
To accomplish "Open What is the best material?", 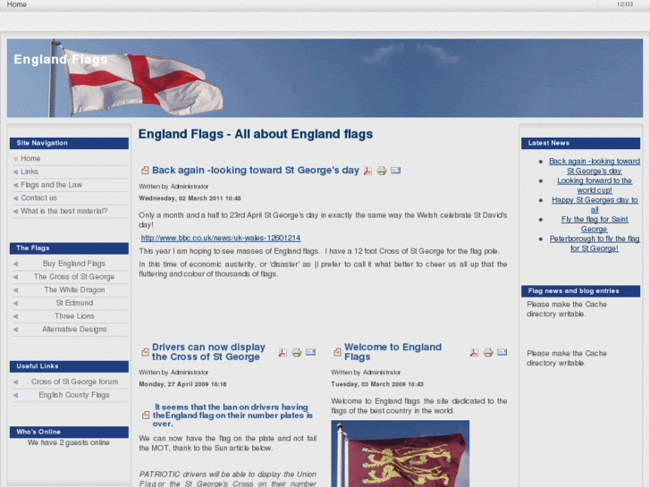I will click(x=64, y=211).
